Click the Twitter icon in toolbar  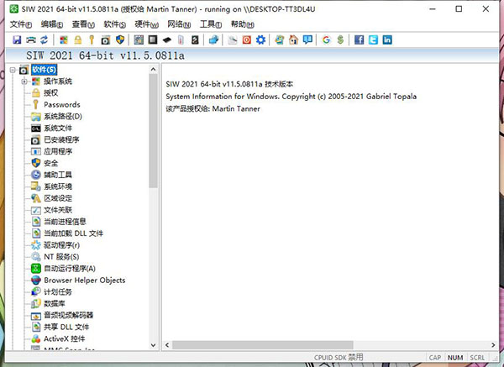(x=373, y=39)
